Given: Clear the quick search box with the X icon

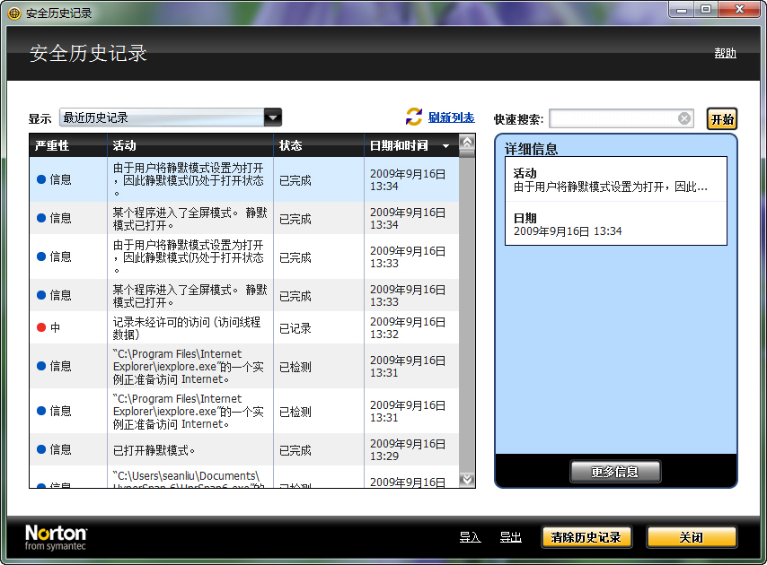Looking at the screenshot, I should tap(684, 117).
